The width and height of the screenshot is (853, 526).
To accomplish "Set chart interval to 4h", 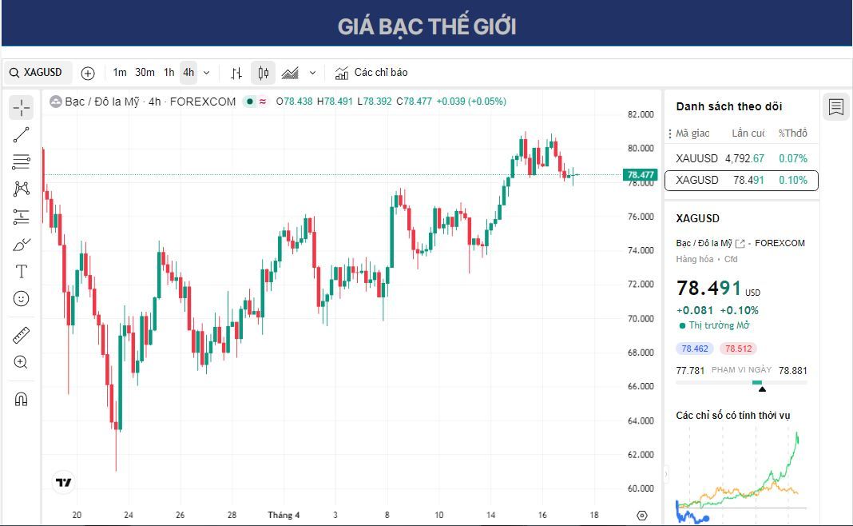I will click(x=188, y=73).
